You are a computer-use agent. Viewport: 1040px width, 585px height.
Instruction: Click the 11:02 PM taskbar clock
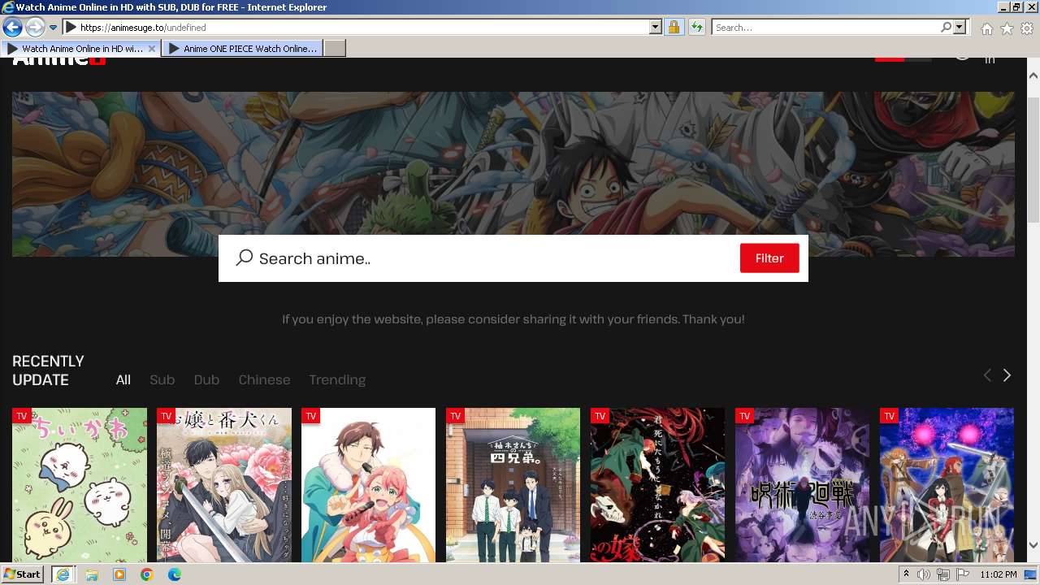pos(999,574)
